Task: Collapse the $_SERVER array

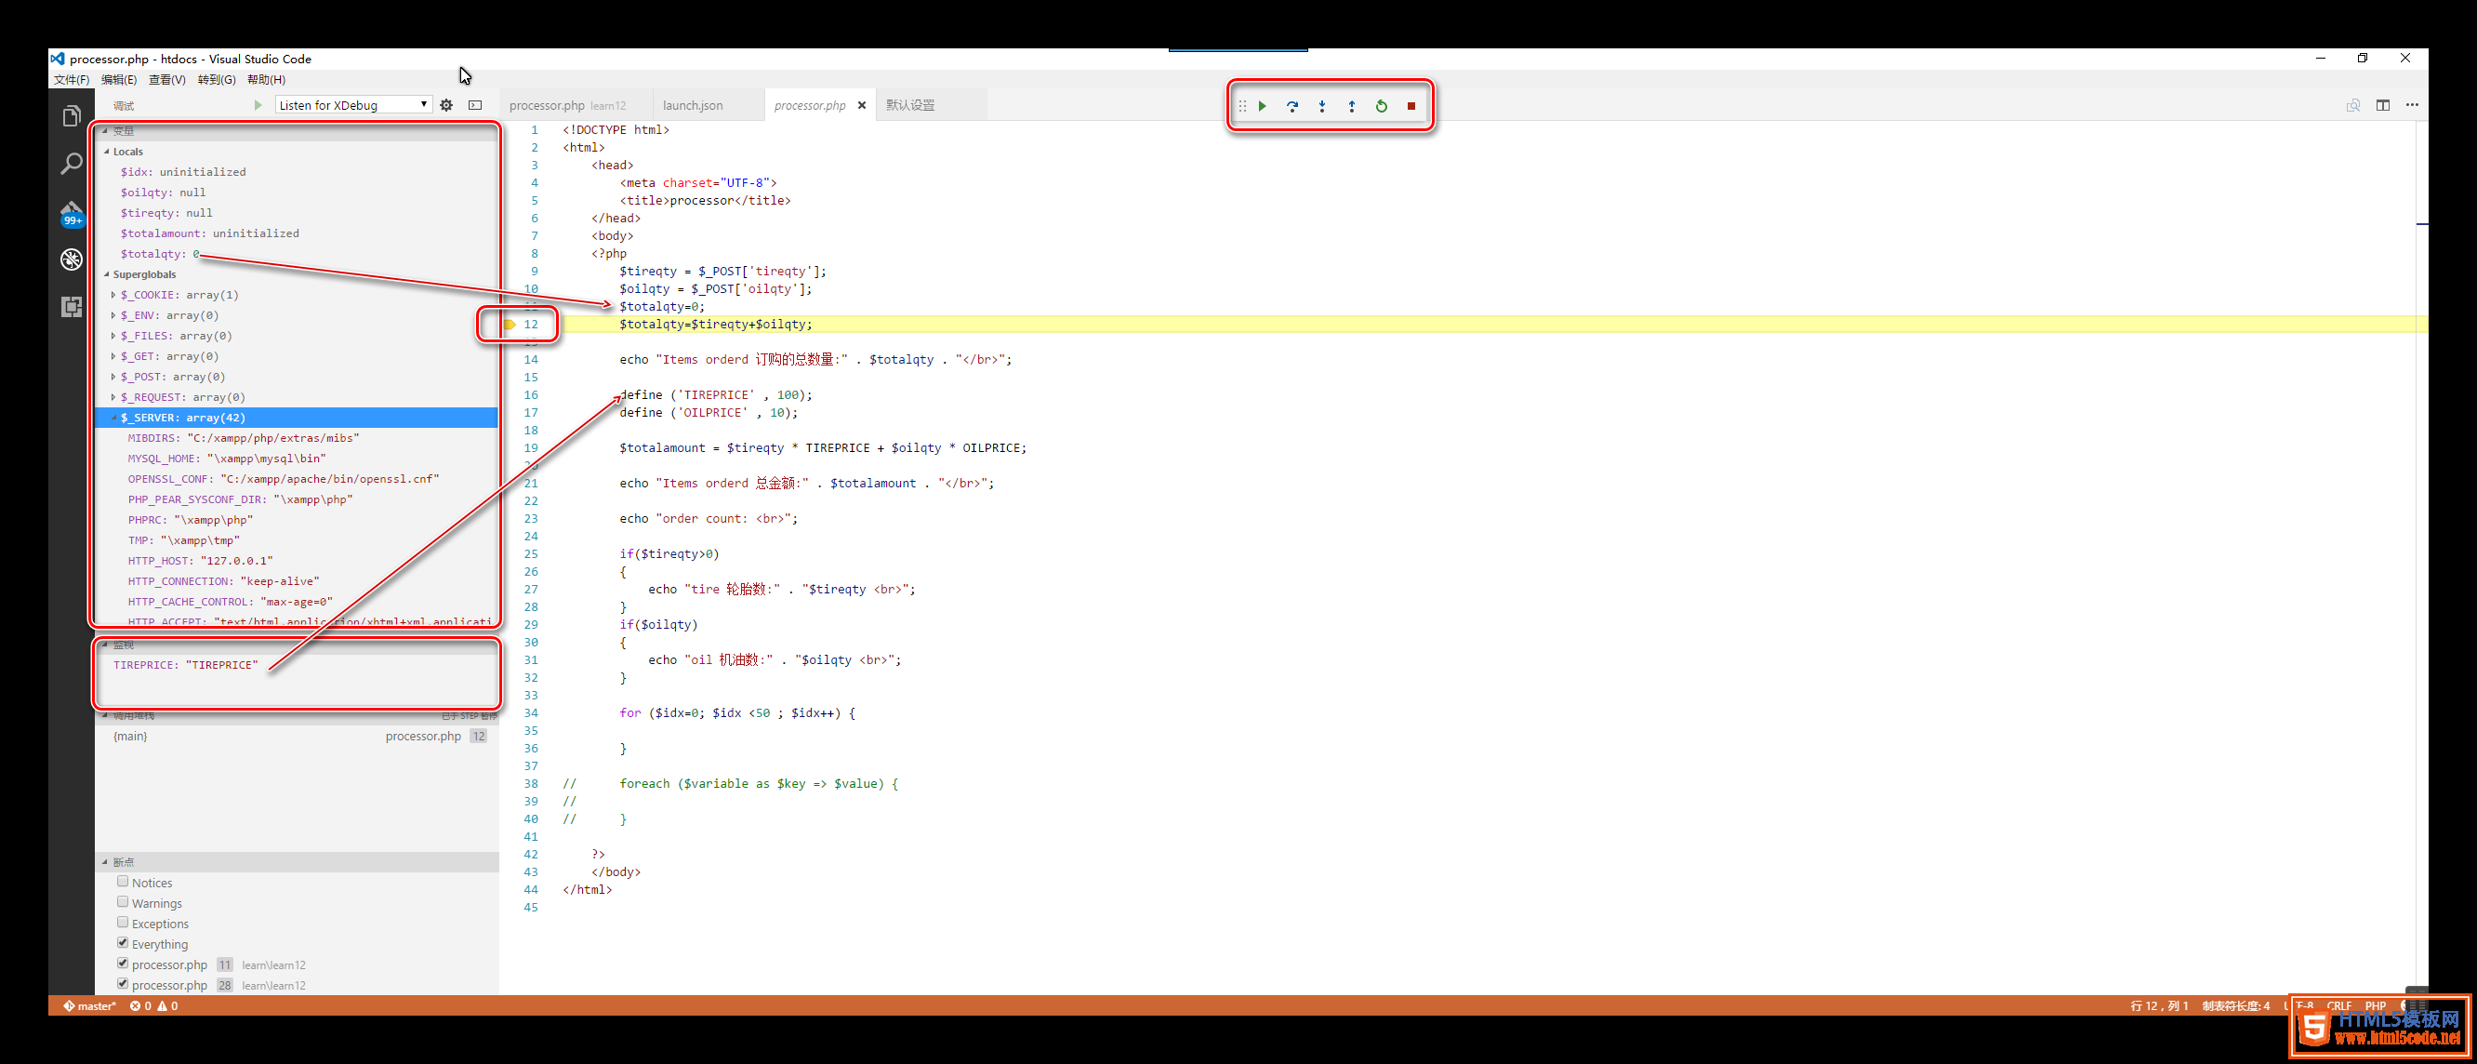Action: pyautogui.click(x=114, y=418)
